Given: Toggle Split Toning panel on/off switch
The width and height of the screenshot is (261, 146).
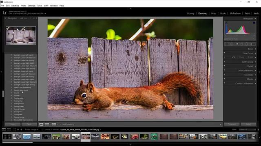Looking at the screenshot, I should point(224,61).
